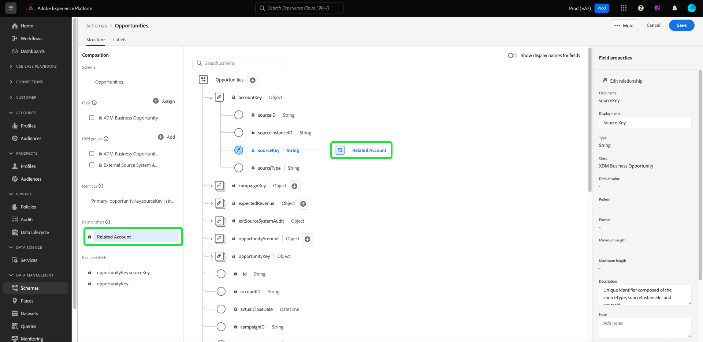The image size is (703, 342).
Task: Click the plus icon next to Opportunities root
Action: (253, 80)
